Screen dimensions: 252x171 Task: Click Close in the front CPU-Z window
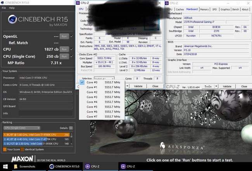click(155, 86)
